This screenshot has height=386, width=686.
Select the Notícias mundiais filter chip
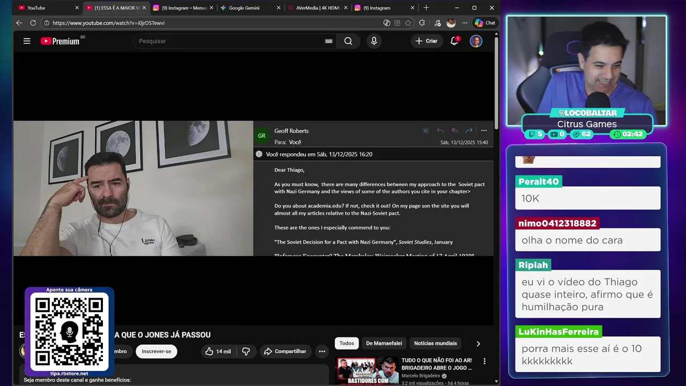436,343
